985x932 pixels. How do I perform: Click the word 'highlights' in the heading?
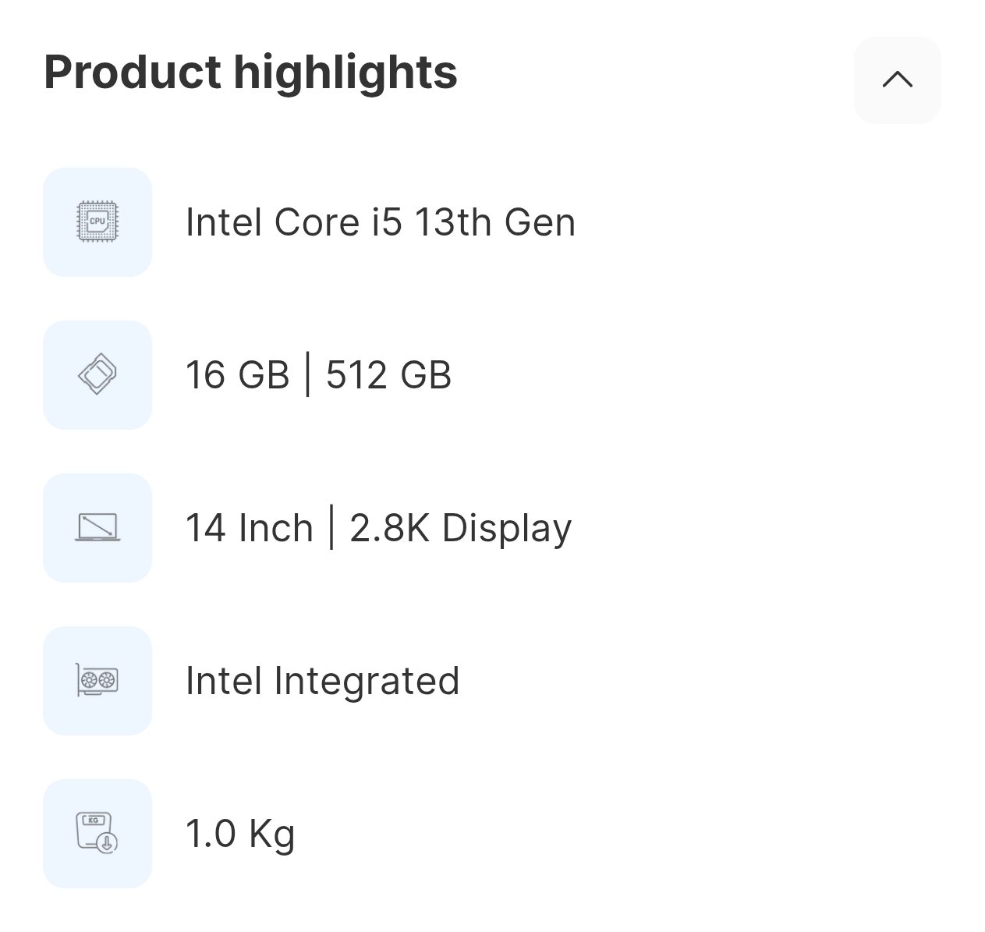click(345, 72)
